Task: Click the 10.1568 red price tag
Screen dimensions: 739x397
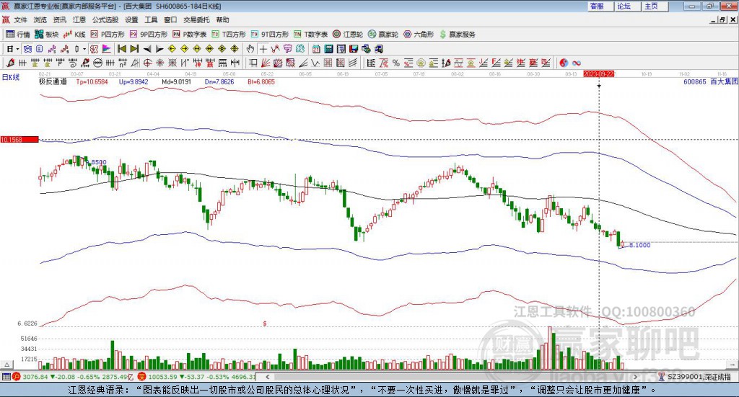Action: [19, 139]
